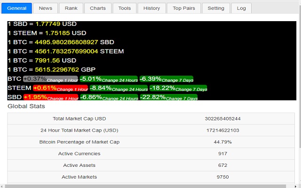Click STEEM -8.84% Change 24 Hours badge

point(119,88)
